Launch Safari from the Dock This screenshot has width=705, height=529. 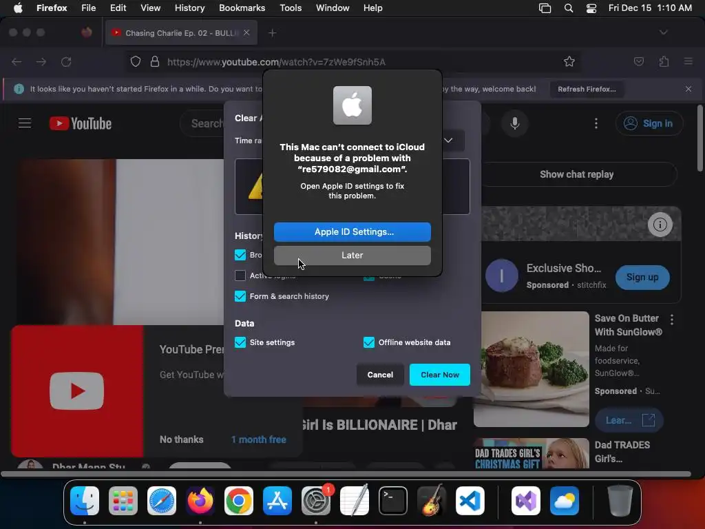[162, 501]
